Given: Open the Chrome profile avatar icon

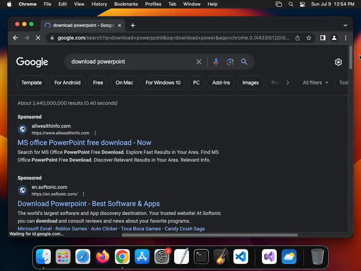Looking at the screenshot, I should [x=334, y=38].
